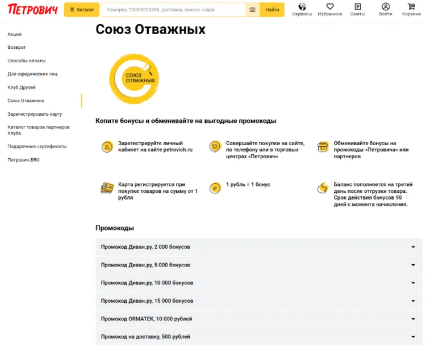Click 'Зарегистрируйте личный кабинет' text

(155, 146)
